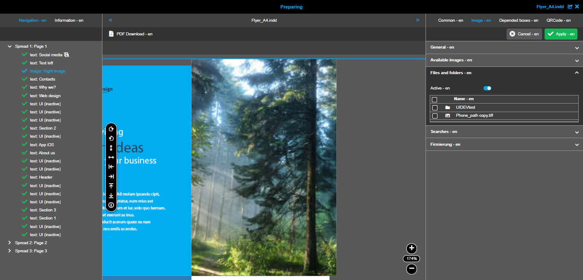Click the horizontal flip icon

111,157
